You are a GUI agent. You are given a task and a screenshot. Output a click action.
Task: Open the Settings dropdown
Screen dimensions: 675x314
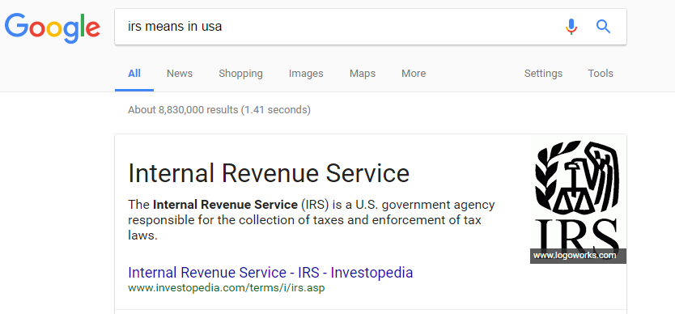click(x=543, y=74)
